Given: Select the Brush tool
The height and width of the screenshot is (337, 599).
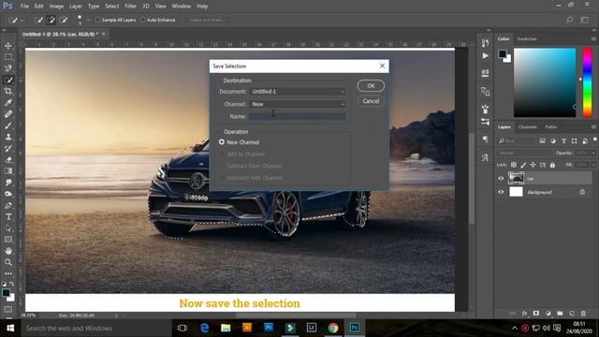Looking at the screenshot, I should pyautogui.click(x=8, y=125).
